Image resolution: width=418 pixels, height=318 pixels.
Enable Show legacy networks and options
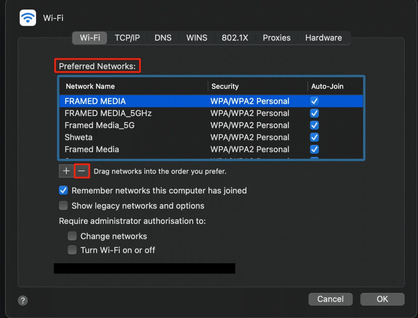coord(63,206)
